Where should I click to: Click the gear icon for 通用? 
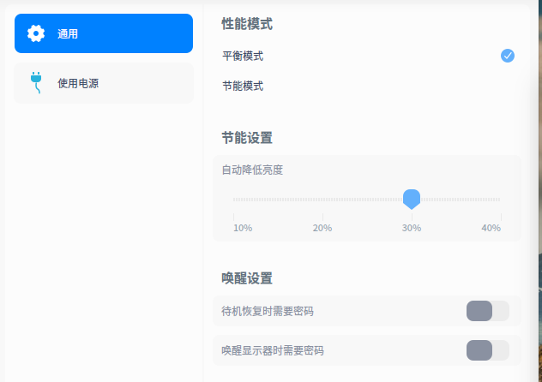tap(36, 33)
